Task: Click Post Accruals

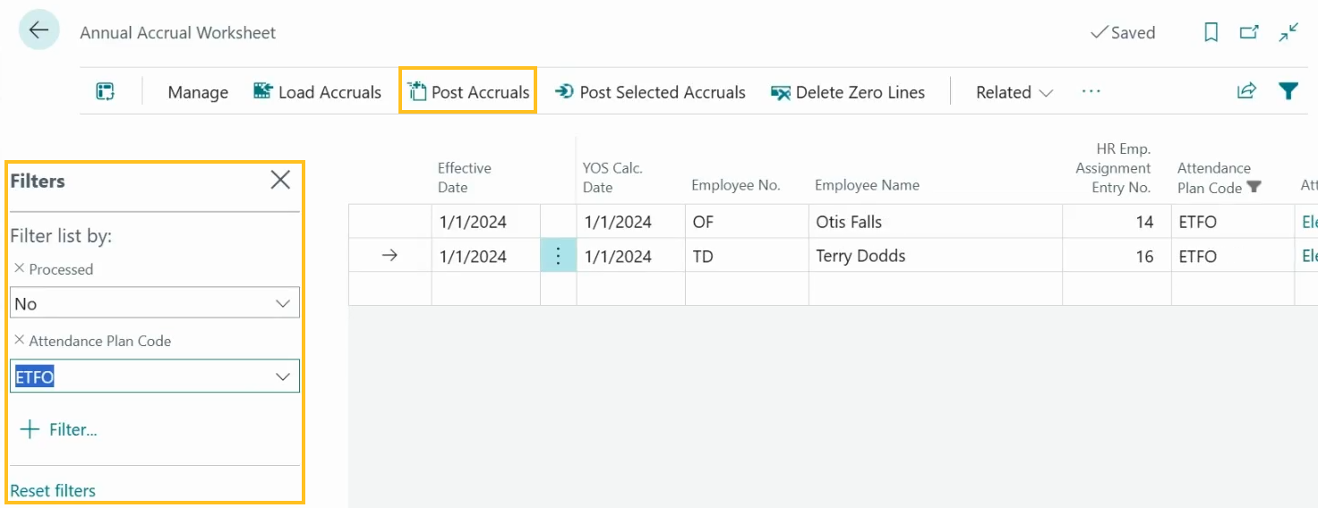Action: coord(468,92)
